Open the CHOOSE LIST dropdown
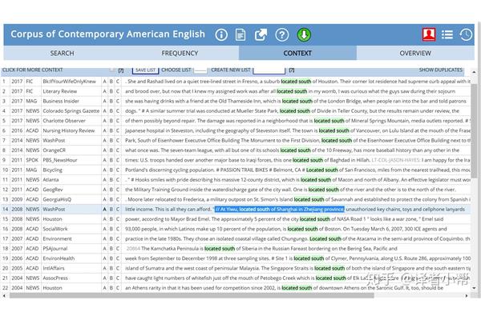This screenshot has width=481, height=320. coord(200,70)
